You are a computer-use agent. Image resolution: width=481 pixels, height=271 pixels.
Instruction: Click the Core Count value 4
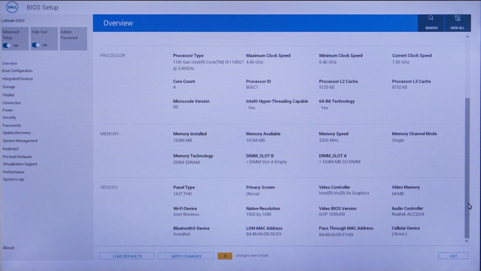click(174, 87)
